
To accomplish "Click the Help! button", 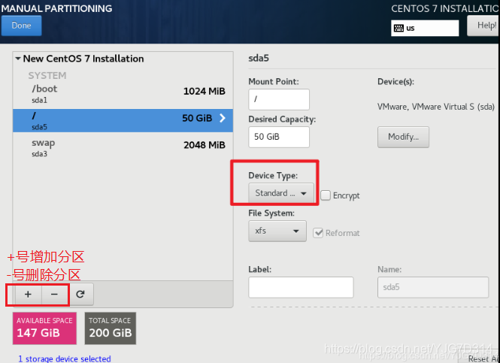I will [x=483, y=26].
